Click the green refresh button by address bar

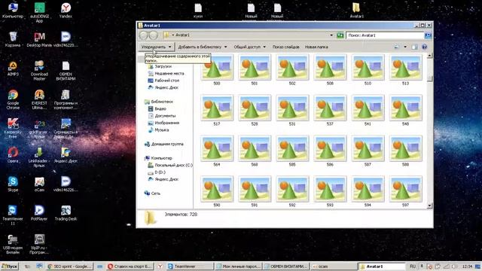[x=340, y=35]
